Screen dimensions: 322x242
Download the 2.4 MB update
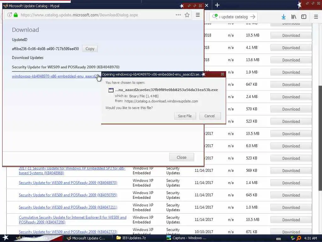point(291,97)
